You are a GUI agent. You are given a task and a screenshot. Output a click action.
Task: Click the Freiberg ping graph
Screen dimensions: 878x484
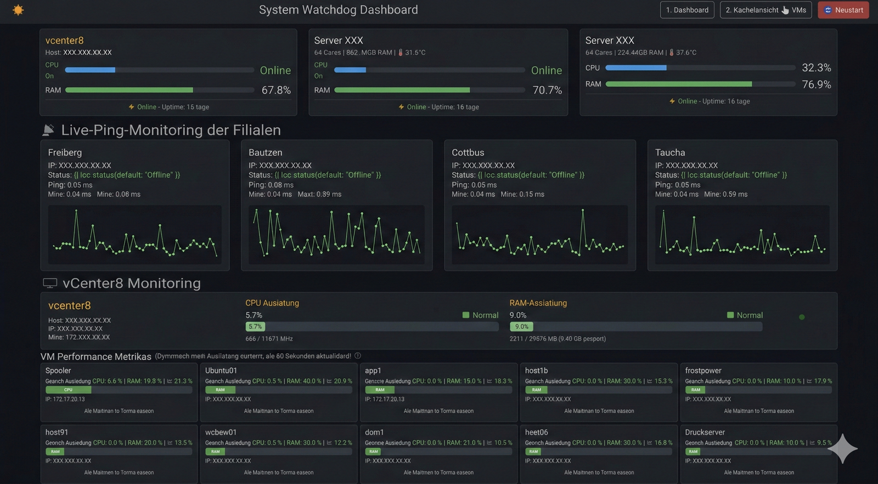pyautogui.click(x=134, y=235)
